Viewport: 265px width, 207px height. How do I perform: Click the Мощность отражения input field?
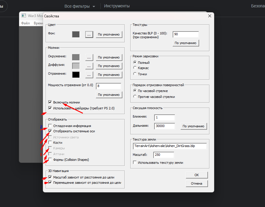pyautogui.click(x=109, y=86)
